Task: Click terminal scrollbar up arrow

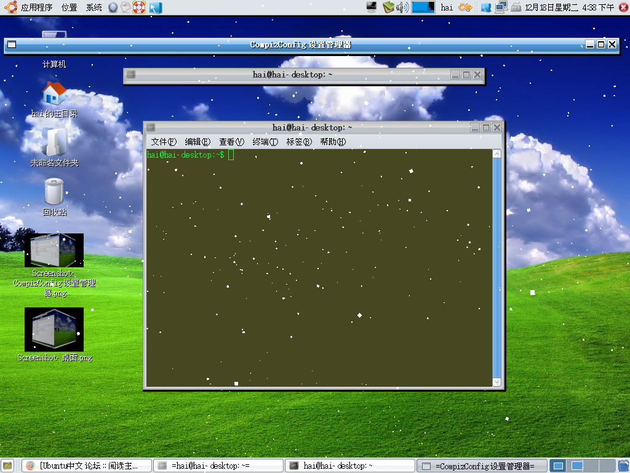Action: point(496,153)
